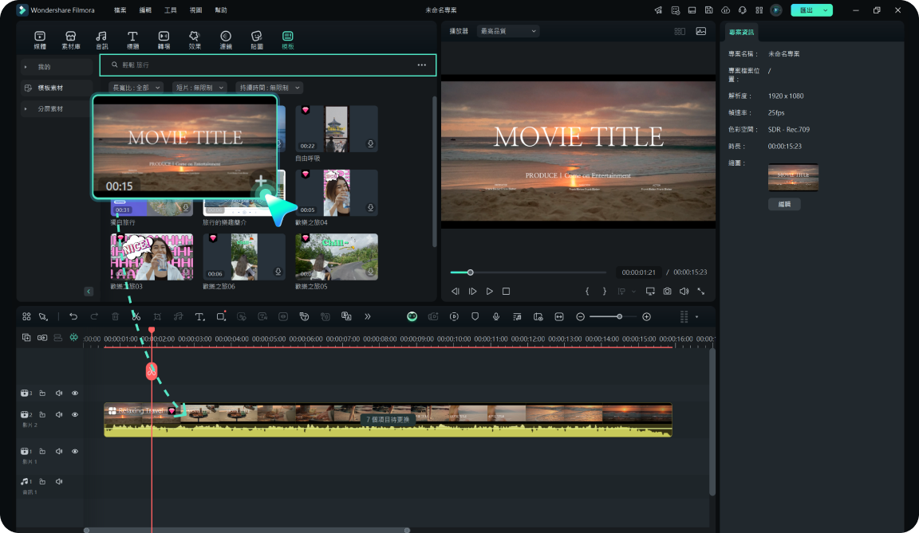Select the 專案資訊 project info tab
This screenshot has width=919, height=533.
pyautogui.click(x=741, y=32)
